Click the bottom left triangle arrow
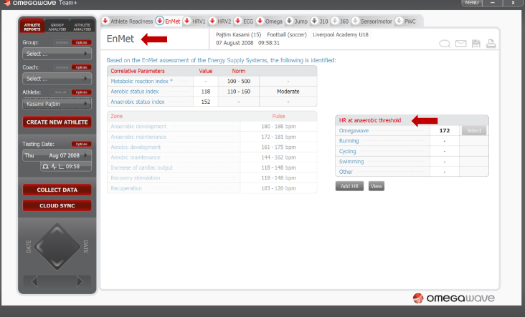This screenshot has width=525, height=317. coord(34,281)
